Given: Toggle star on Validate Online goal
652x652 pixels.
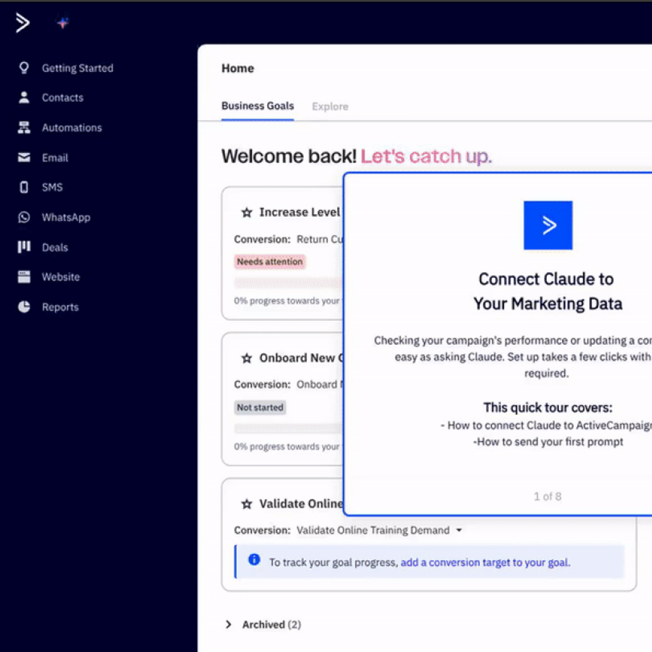Looking at the screenshot, I should [x=247, y=504].
